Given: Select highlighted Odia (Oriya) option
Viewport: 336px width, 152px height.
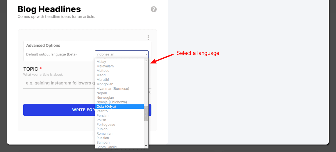Looking at the screenshot, I should 106,107.
